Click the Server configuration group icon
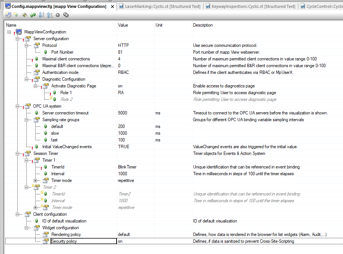Screen dimensions: 343x254 click(x=28, y=39)
